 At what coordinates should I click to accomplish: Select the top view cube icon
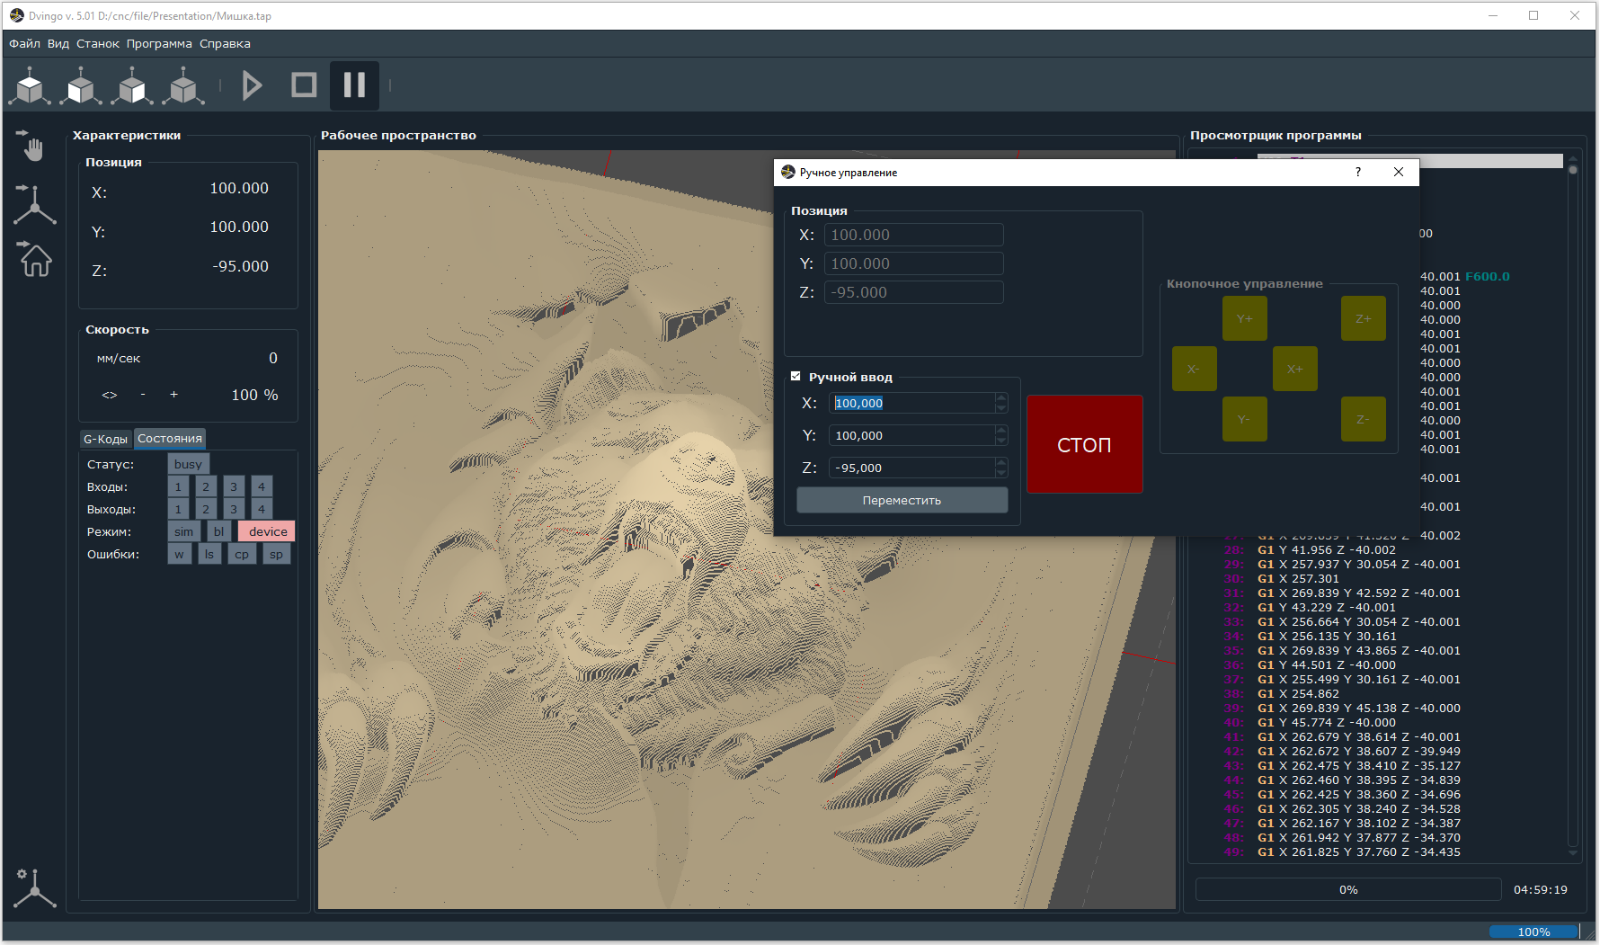[x=30, y=86]
